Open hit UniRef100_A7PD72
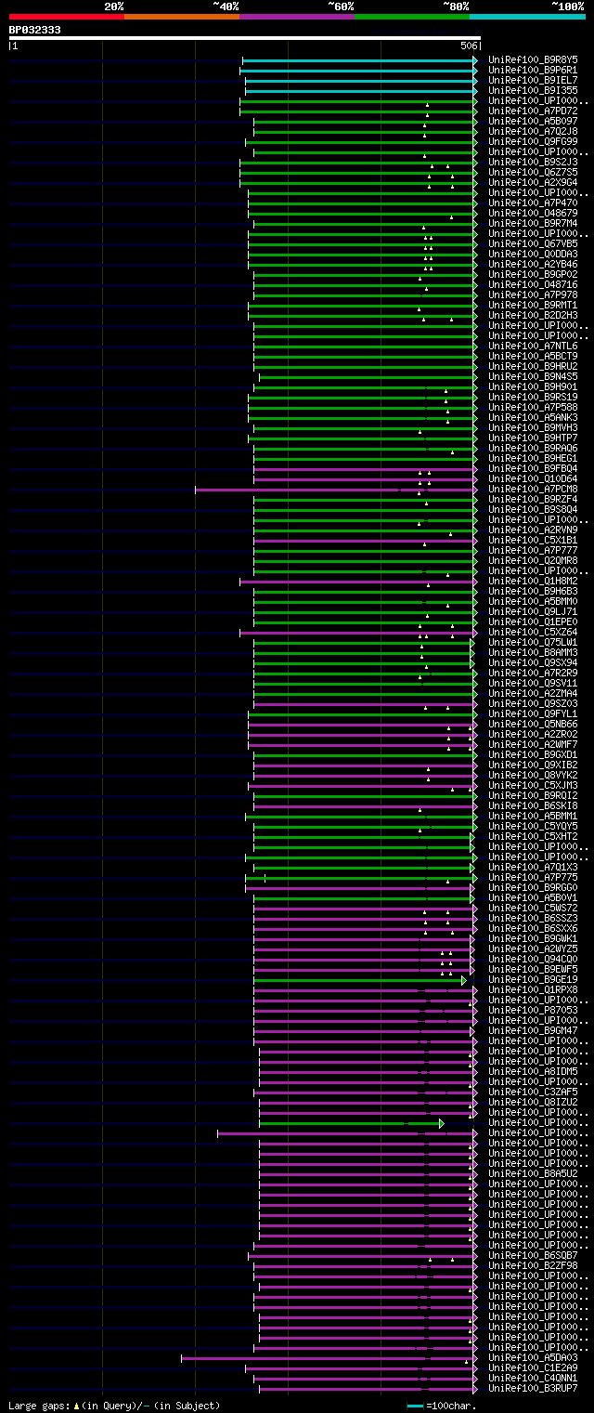594x1413 pixels. 533,111
